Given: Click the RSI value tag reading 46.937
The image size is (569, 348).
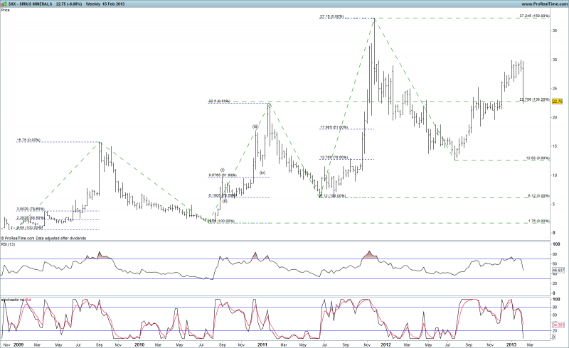Looking at the screenshot, I should tap(557, 271).
